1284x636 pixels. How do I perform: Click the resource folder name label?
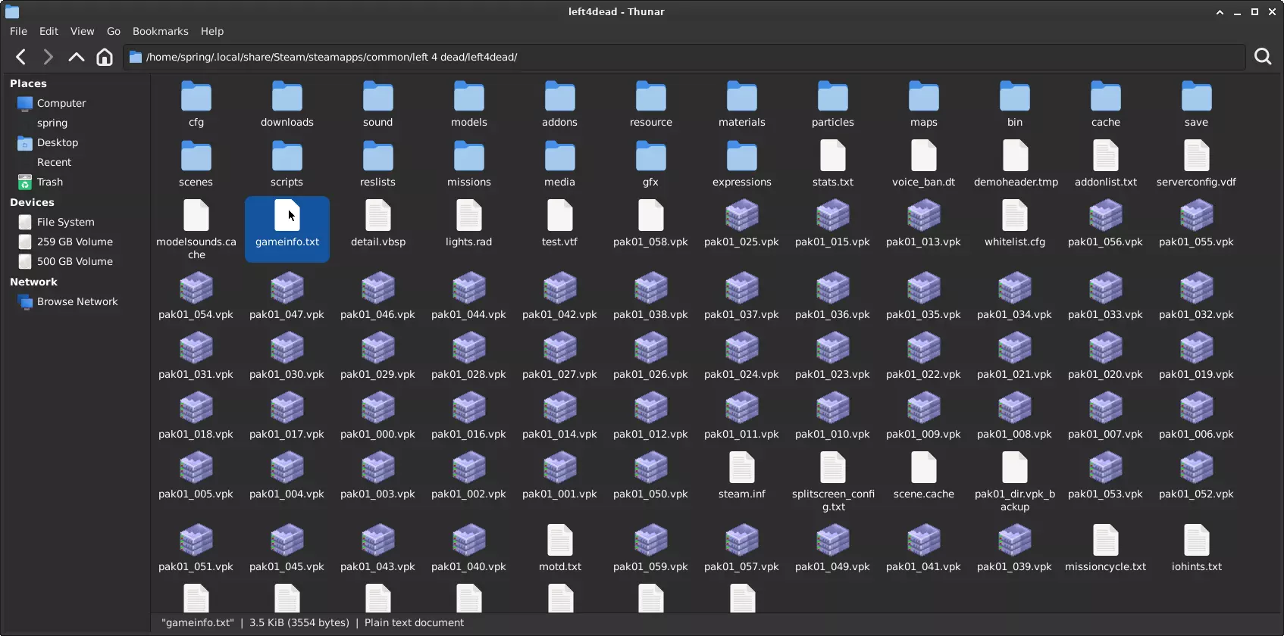[x=651, y=122]
